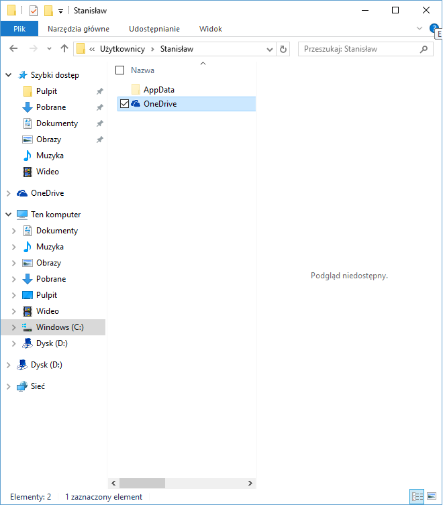Click the Properties icon in the title bar
Viewport: 443px width, 505px height.
click(x=34, y=11)
